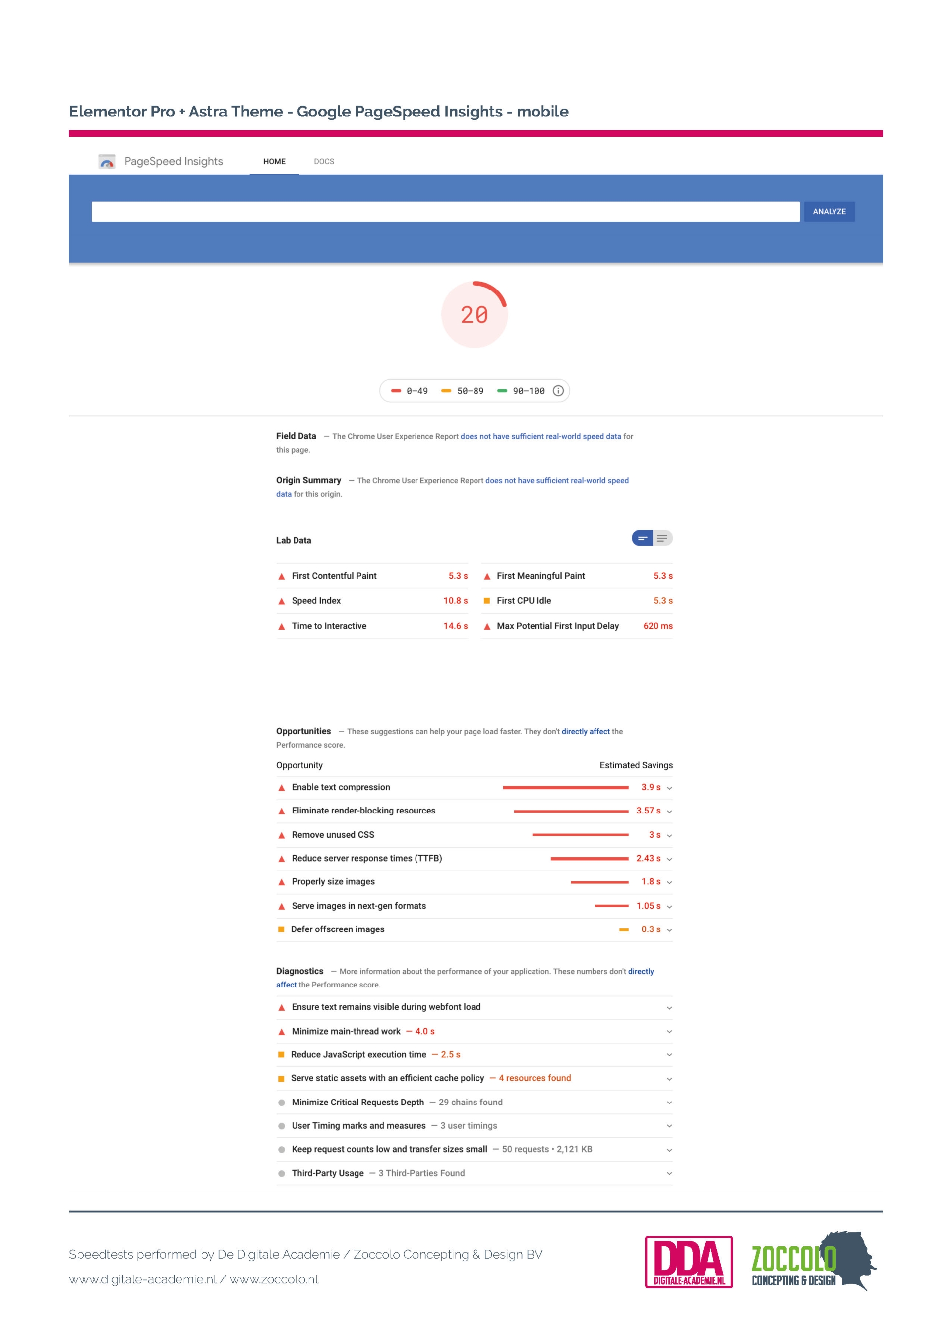This screenshot has width=952, height=1335.
Task: Click Speed Index value 10.8 s
Action: [456, 601]
